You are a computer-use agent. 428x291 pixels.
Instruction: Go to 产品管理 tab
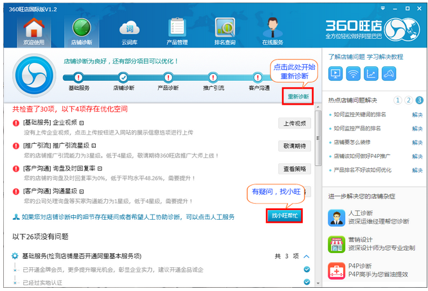[177, 31]
